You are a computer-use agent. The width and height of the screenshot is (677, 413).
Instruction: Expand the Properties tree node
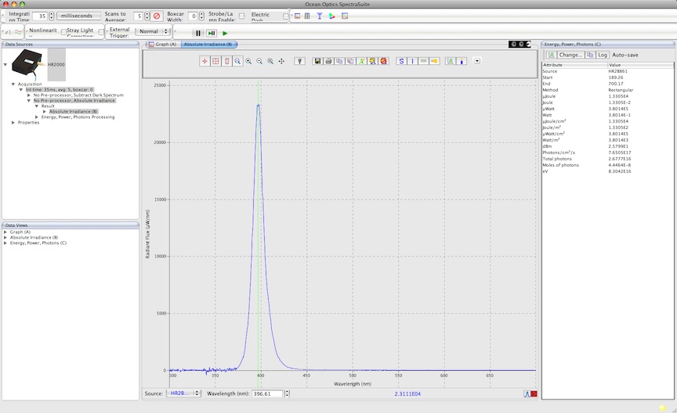click(x=13, y=123)
